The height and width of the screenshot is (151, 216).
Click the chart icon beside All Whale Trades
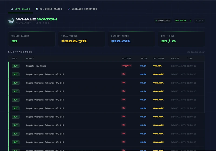coord(37,9)
